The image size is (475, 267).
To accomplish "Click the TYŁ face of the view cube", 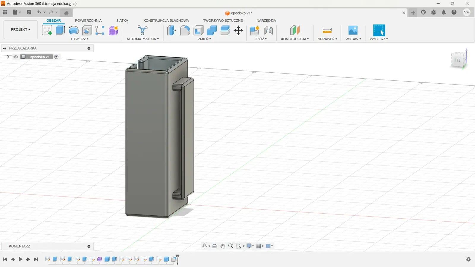I will pyautogui.click(x=457, y=60).
